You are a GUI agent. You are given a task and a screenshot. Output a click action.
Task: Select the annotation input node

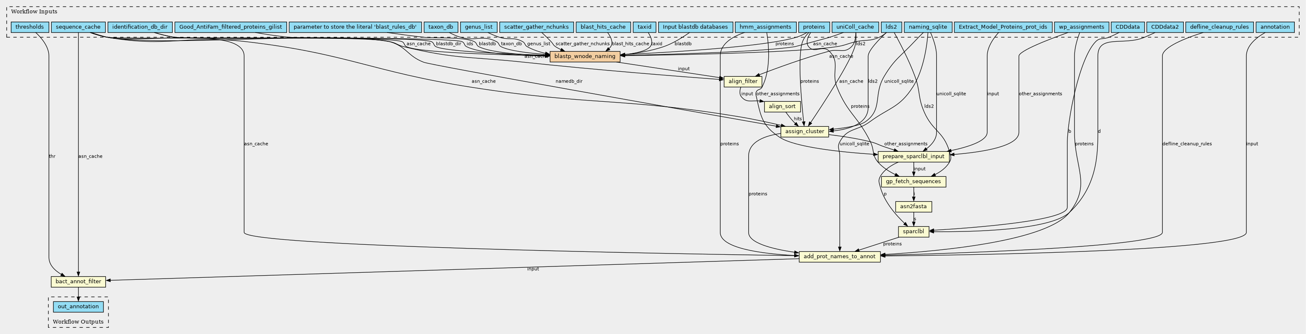[x=1275, y=27]
